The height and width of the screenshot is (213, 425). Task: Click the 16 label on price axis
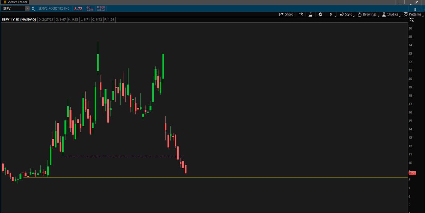coord(410,112)
